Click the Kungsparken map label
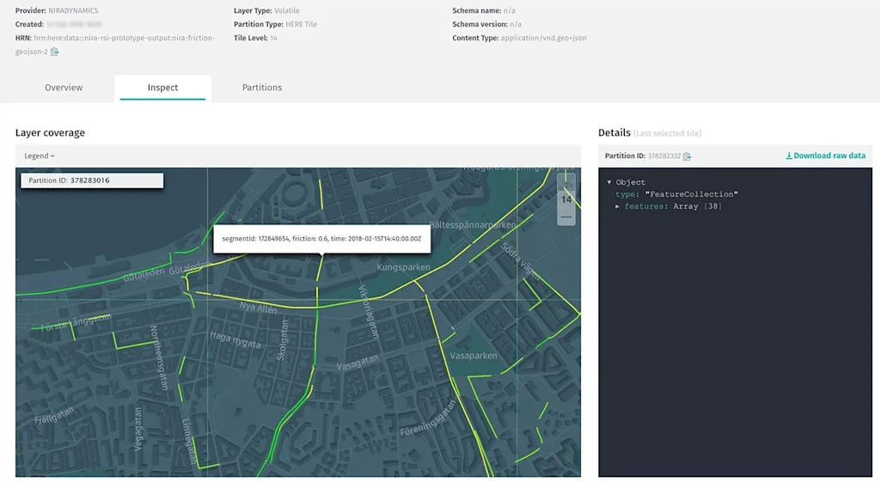Viewport: 880px width, 483px height. click(404, 267)
